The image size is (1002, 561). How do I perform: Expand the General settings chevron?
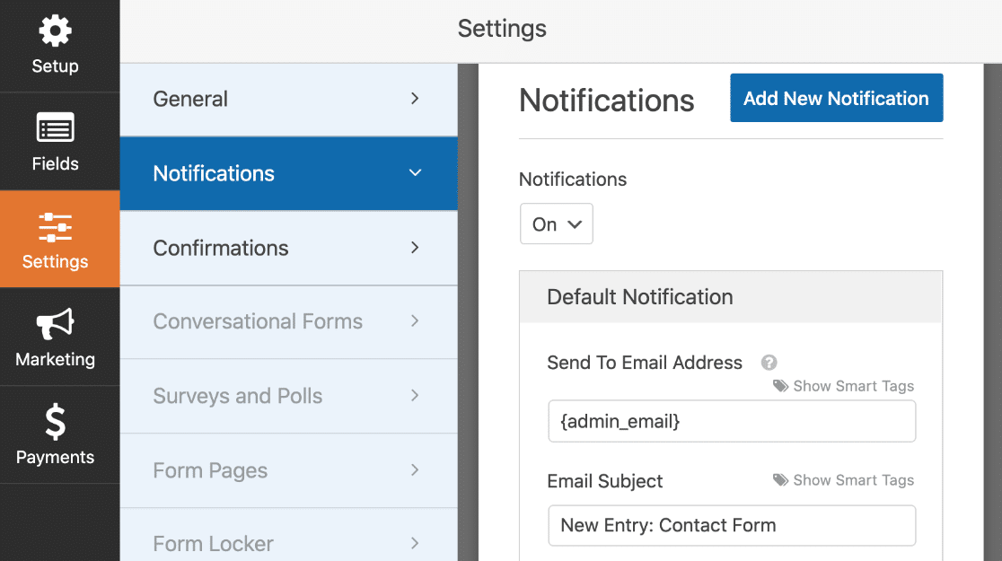pos(415,99)
